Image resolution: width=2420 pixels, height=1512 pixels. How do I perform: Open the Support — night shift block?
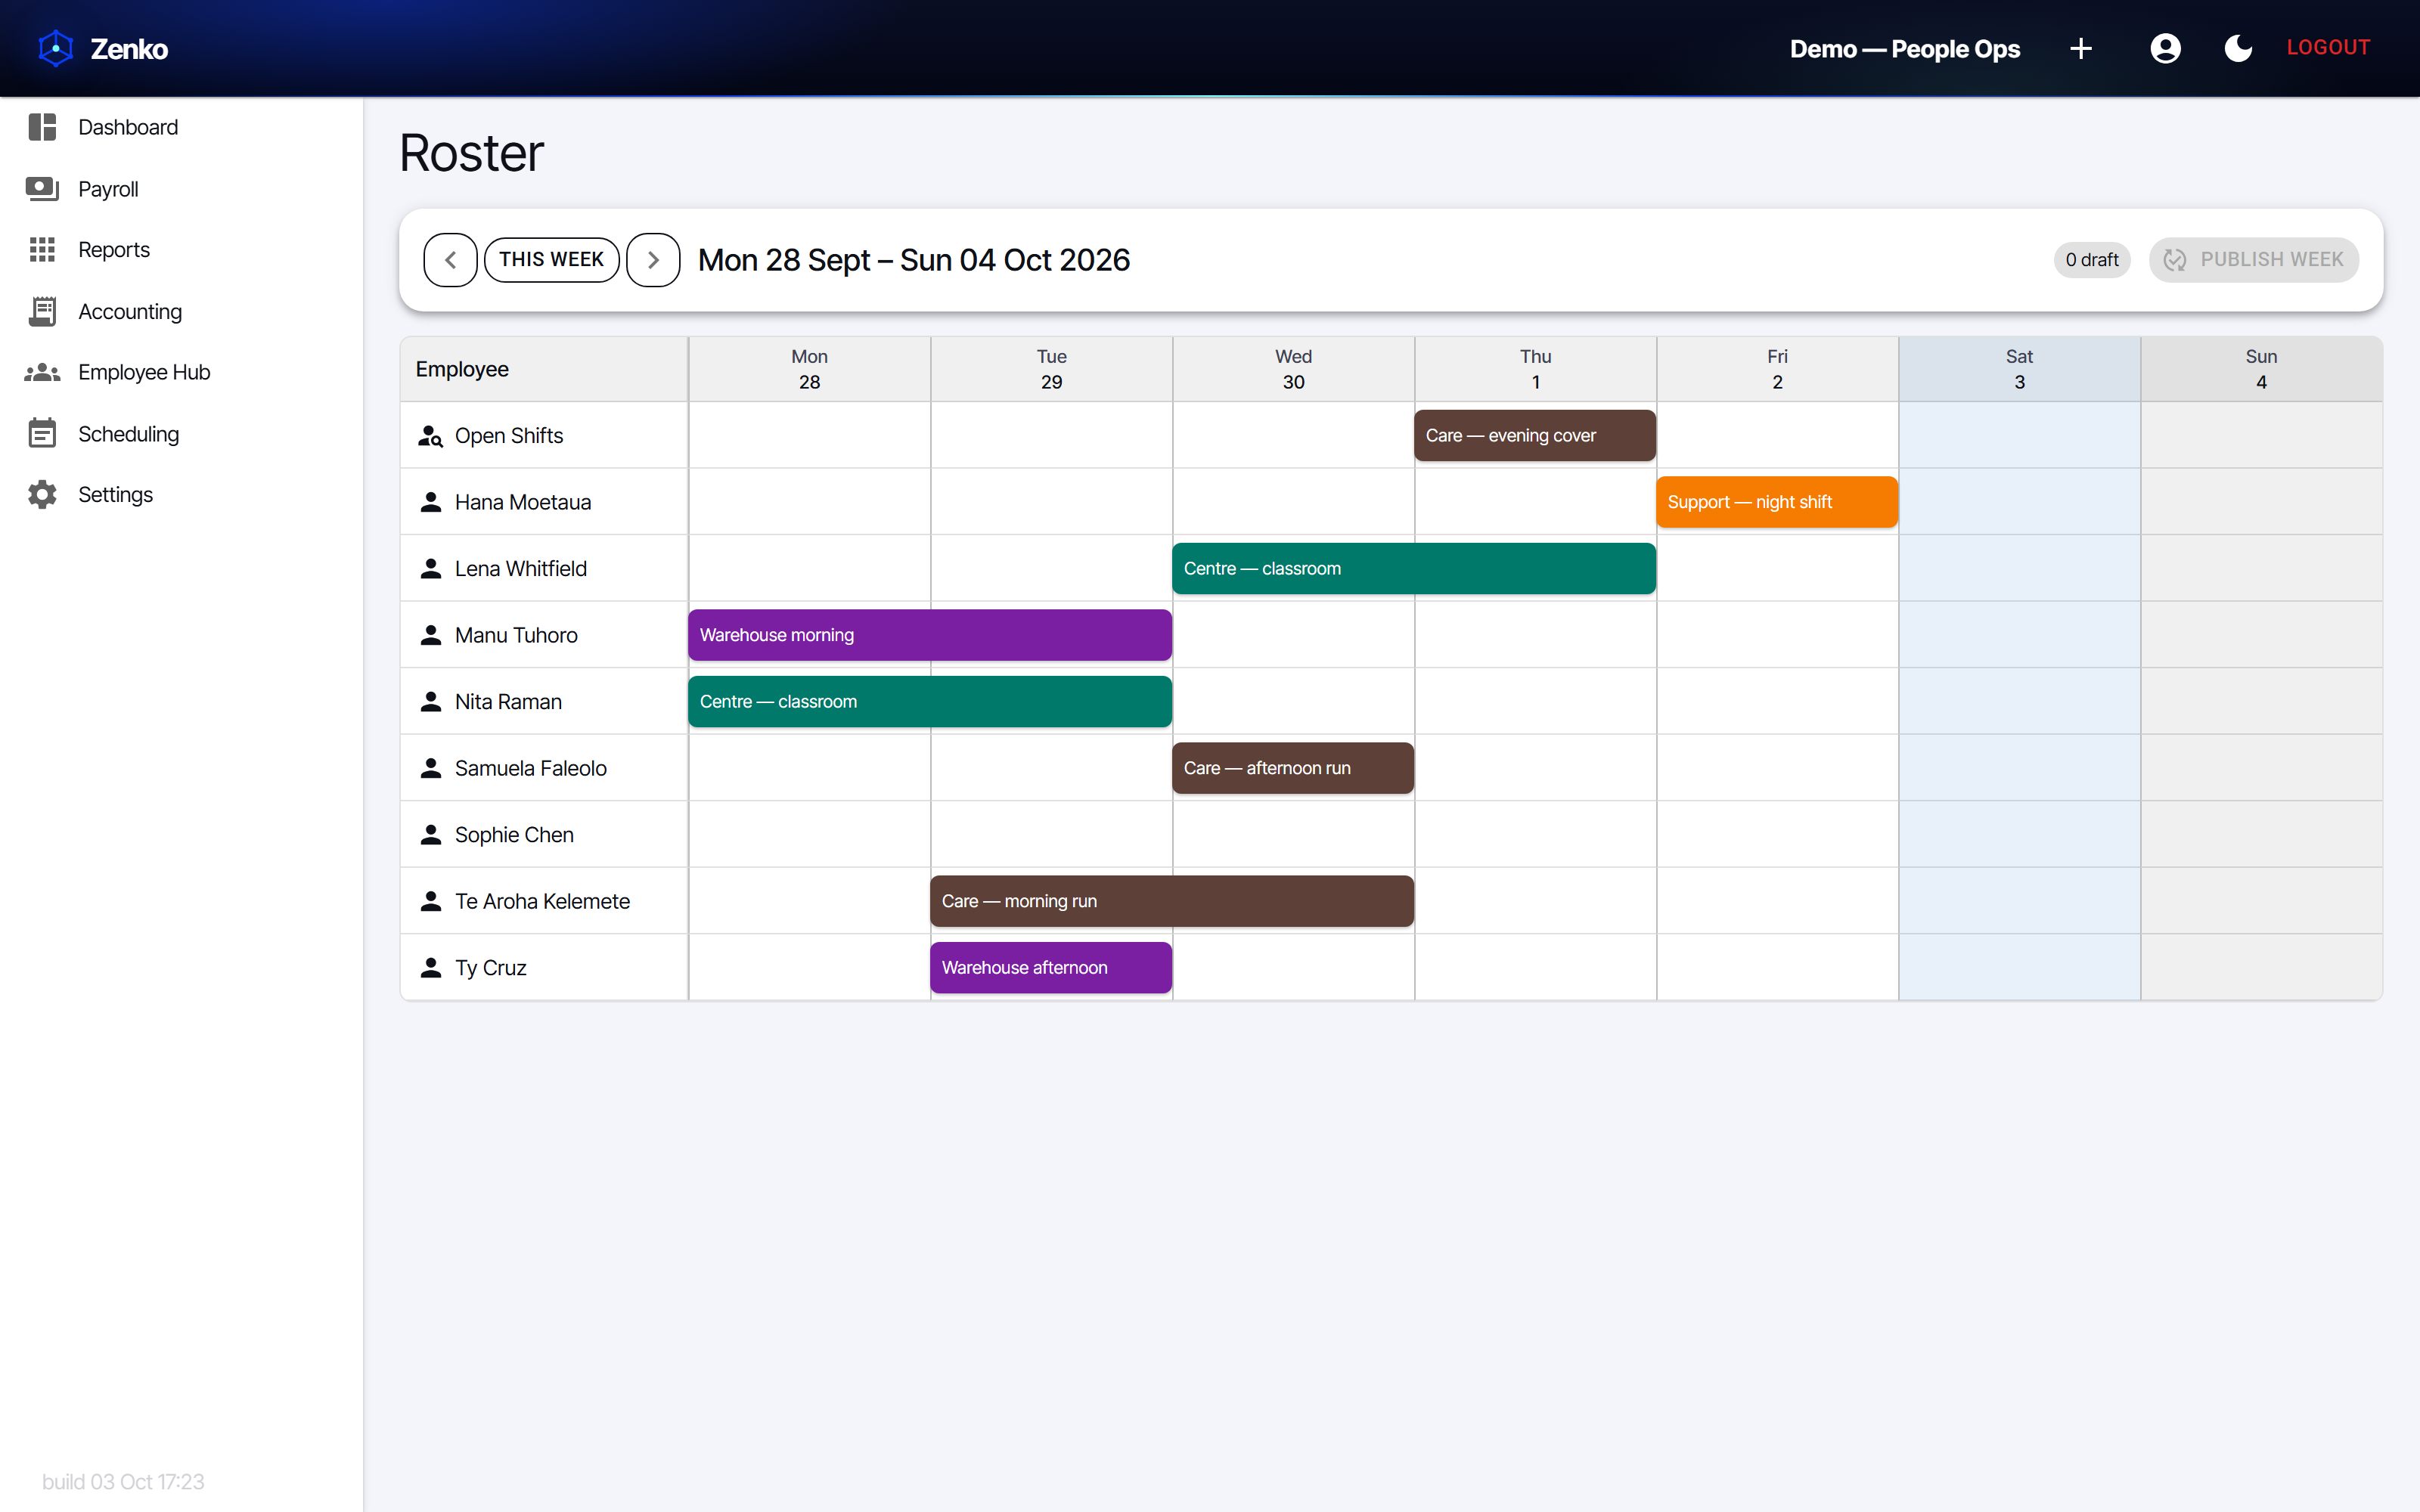click(x=1777, y=502)
